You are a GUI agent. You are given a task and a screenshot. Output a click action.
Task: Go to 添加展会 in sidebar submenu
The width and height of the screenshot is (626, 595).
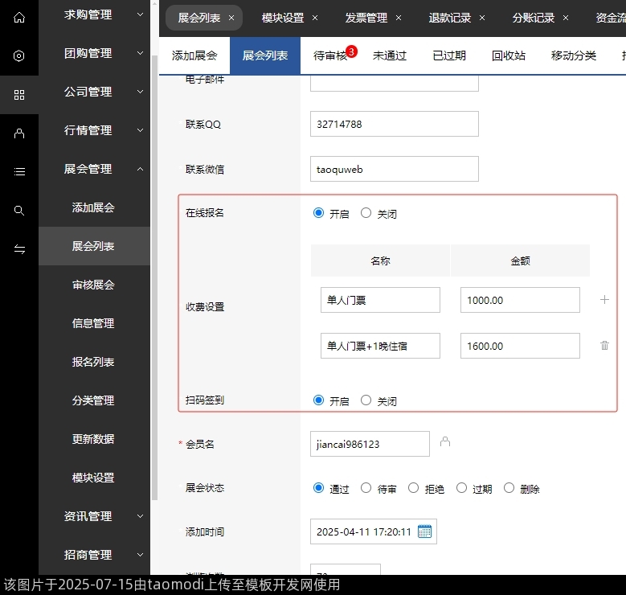(x=93, y=207)
